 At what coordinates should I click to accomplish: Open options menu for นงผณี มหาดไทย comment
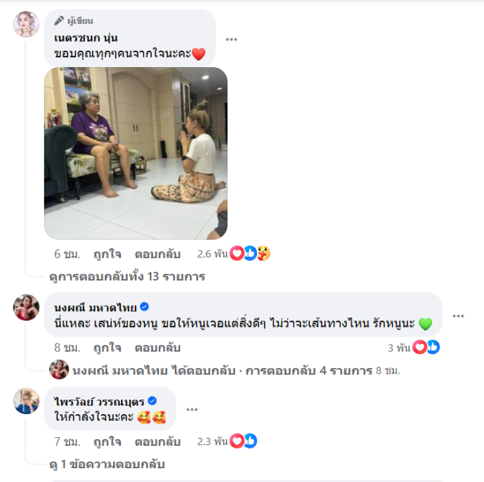tap(458, 315)
